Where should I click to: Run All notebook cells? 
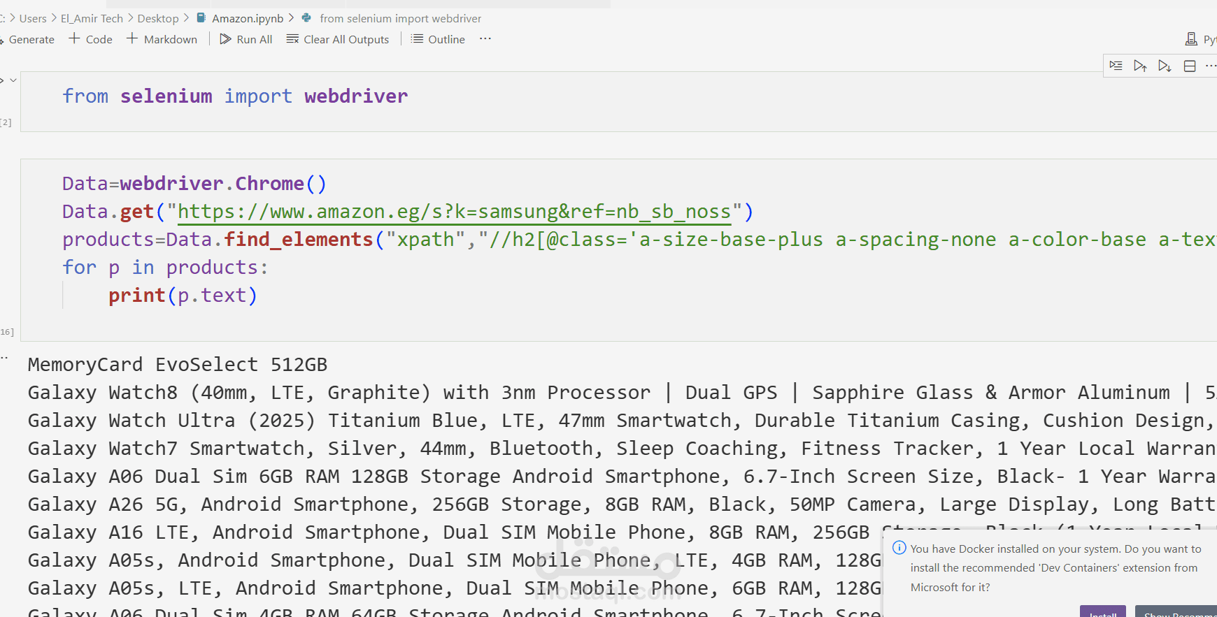[246, 39]
